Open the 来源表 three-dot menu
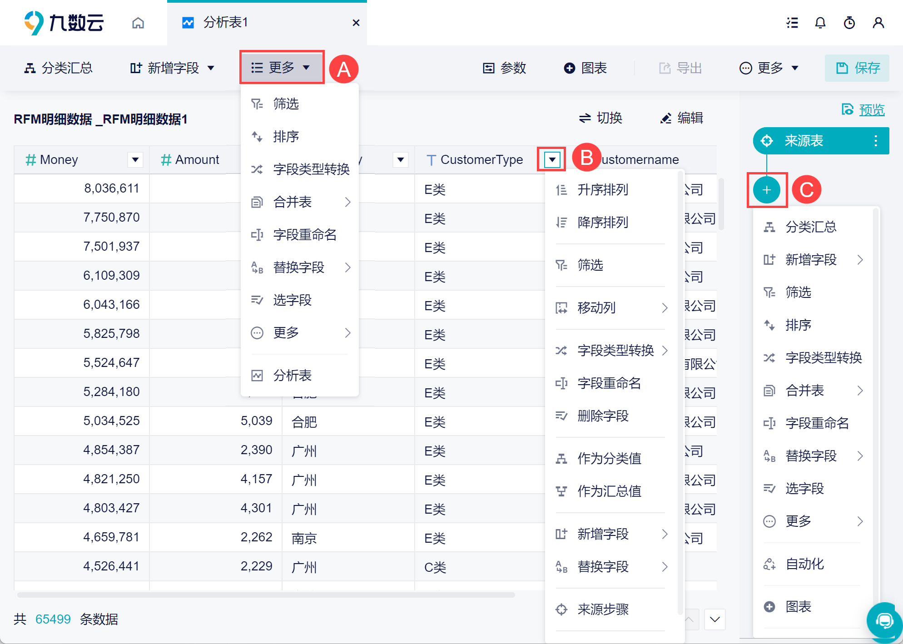 (876, 141)
